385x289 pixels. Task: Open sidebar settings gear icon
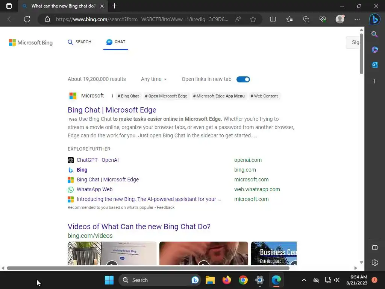click(375, 263)
